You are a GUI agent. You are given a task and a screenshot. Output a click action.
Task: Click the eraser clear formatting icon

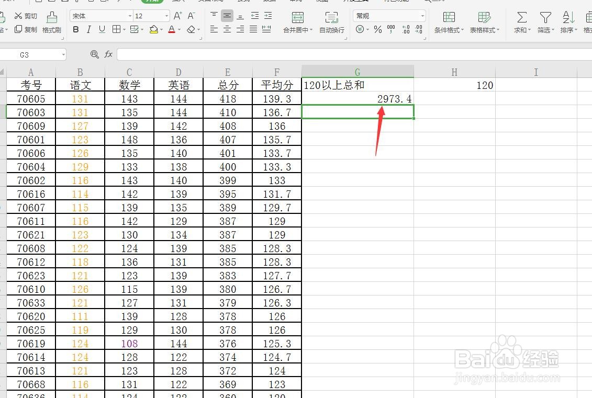tap(192, 29)
